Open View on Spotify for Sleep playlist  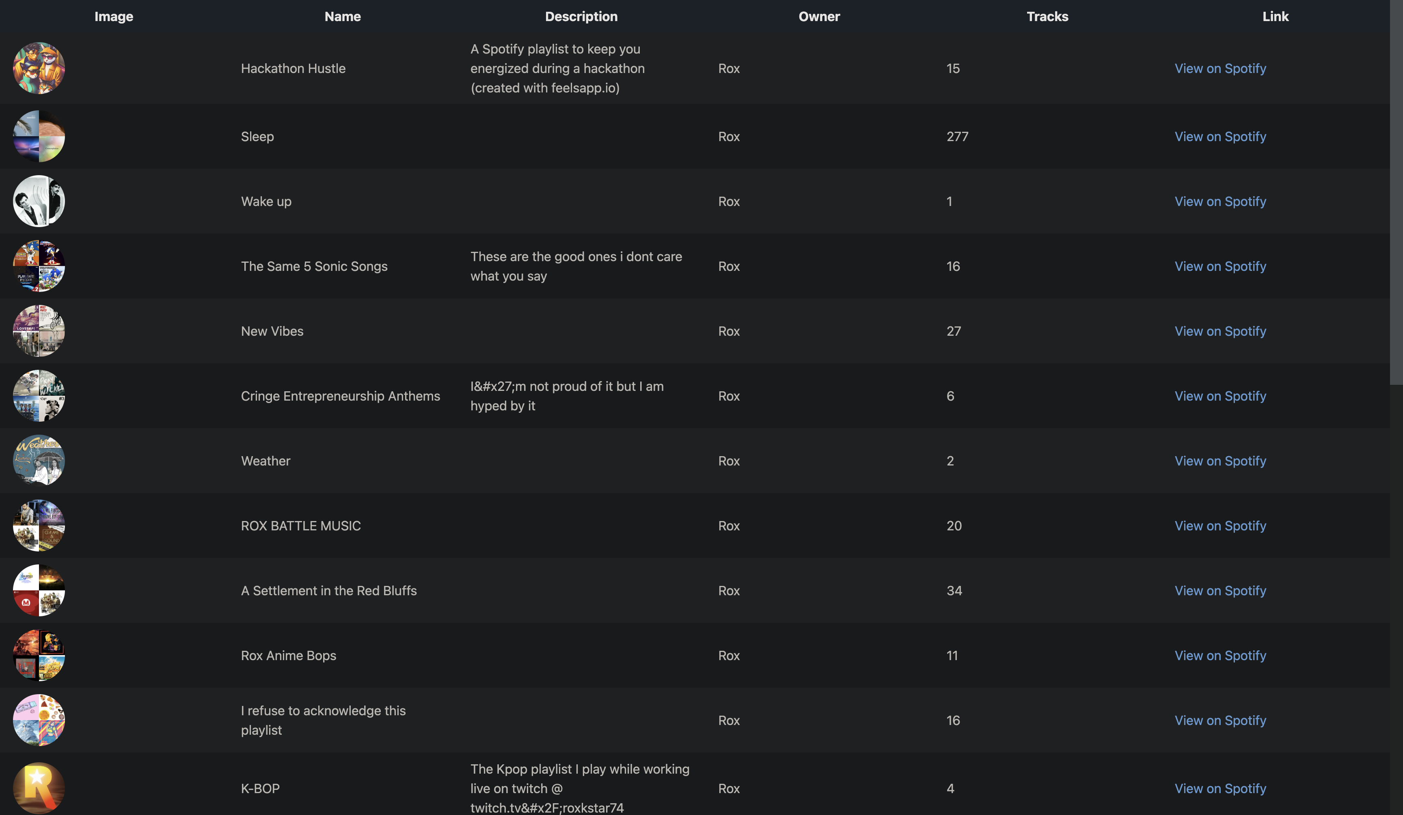1220,136
